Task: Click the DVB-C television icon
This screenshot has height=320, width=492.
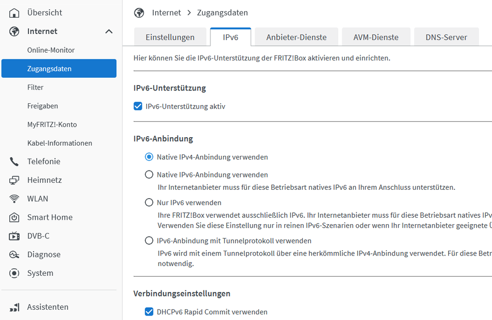Action: click(14, 236)
